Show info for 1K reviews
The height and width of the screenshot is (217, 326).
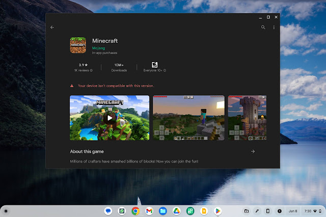click(91, 70)
